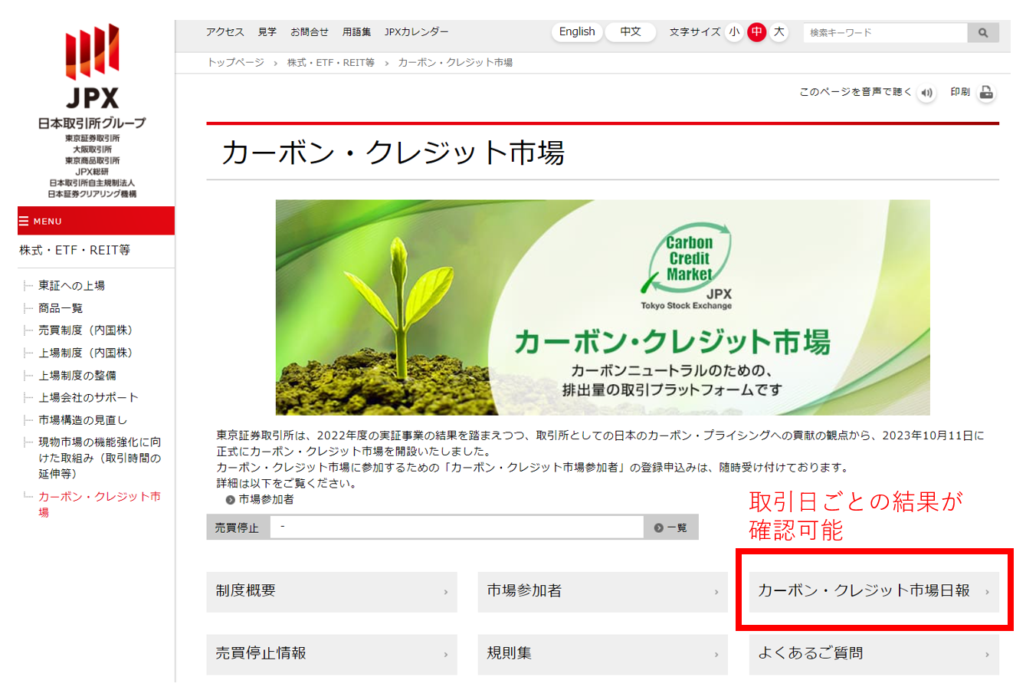The width and height of the screenshot is (1026, 700).
Task: Select 上場制度（内国株） in sidebar
Action: 87,353
